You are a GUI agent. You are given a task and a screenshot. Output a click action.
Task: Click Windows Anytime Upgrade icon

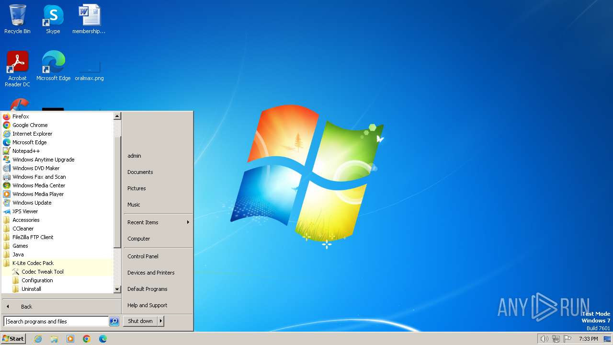tap(7, 160)
